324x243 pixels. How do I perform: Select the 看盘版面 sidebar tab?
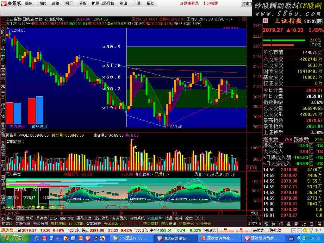coord(3,130)
